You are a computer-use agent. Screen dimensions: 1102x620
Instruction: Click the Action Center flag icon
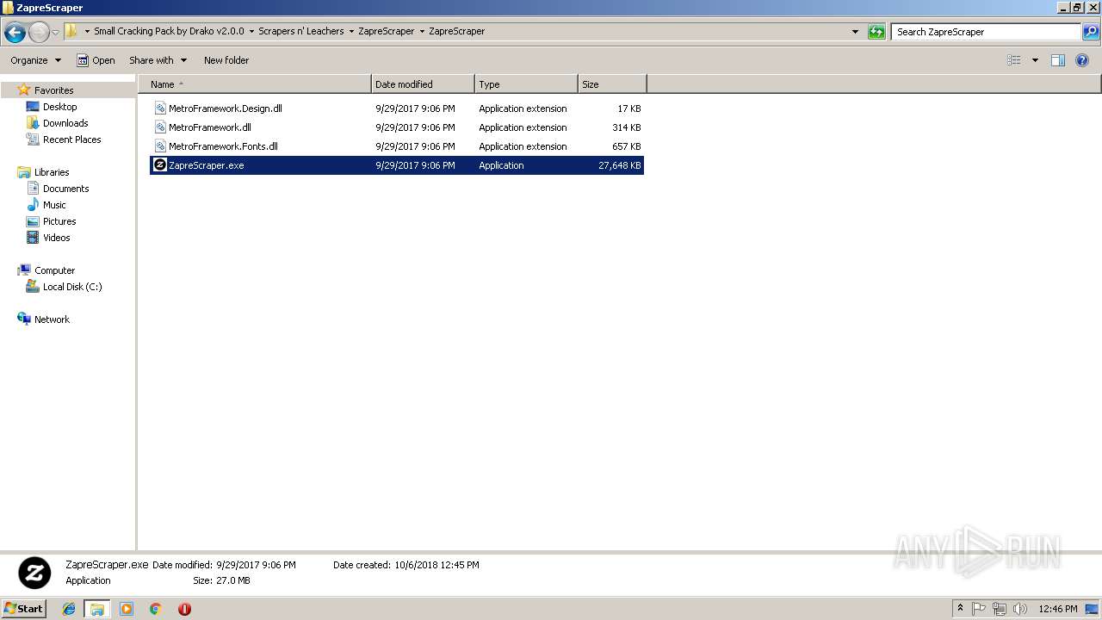pyautogui.click(x=979, y=609)
